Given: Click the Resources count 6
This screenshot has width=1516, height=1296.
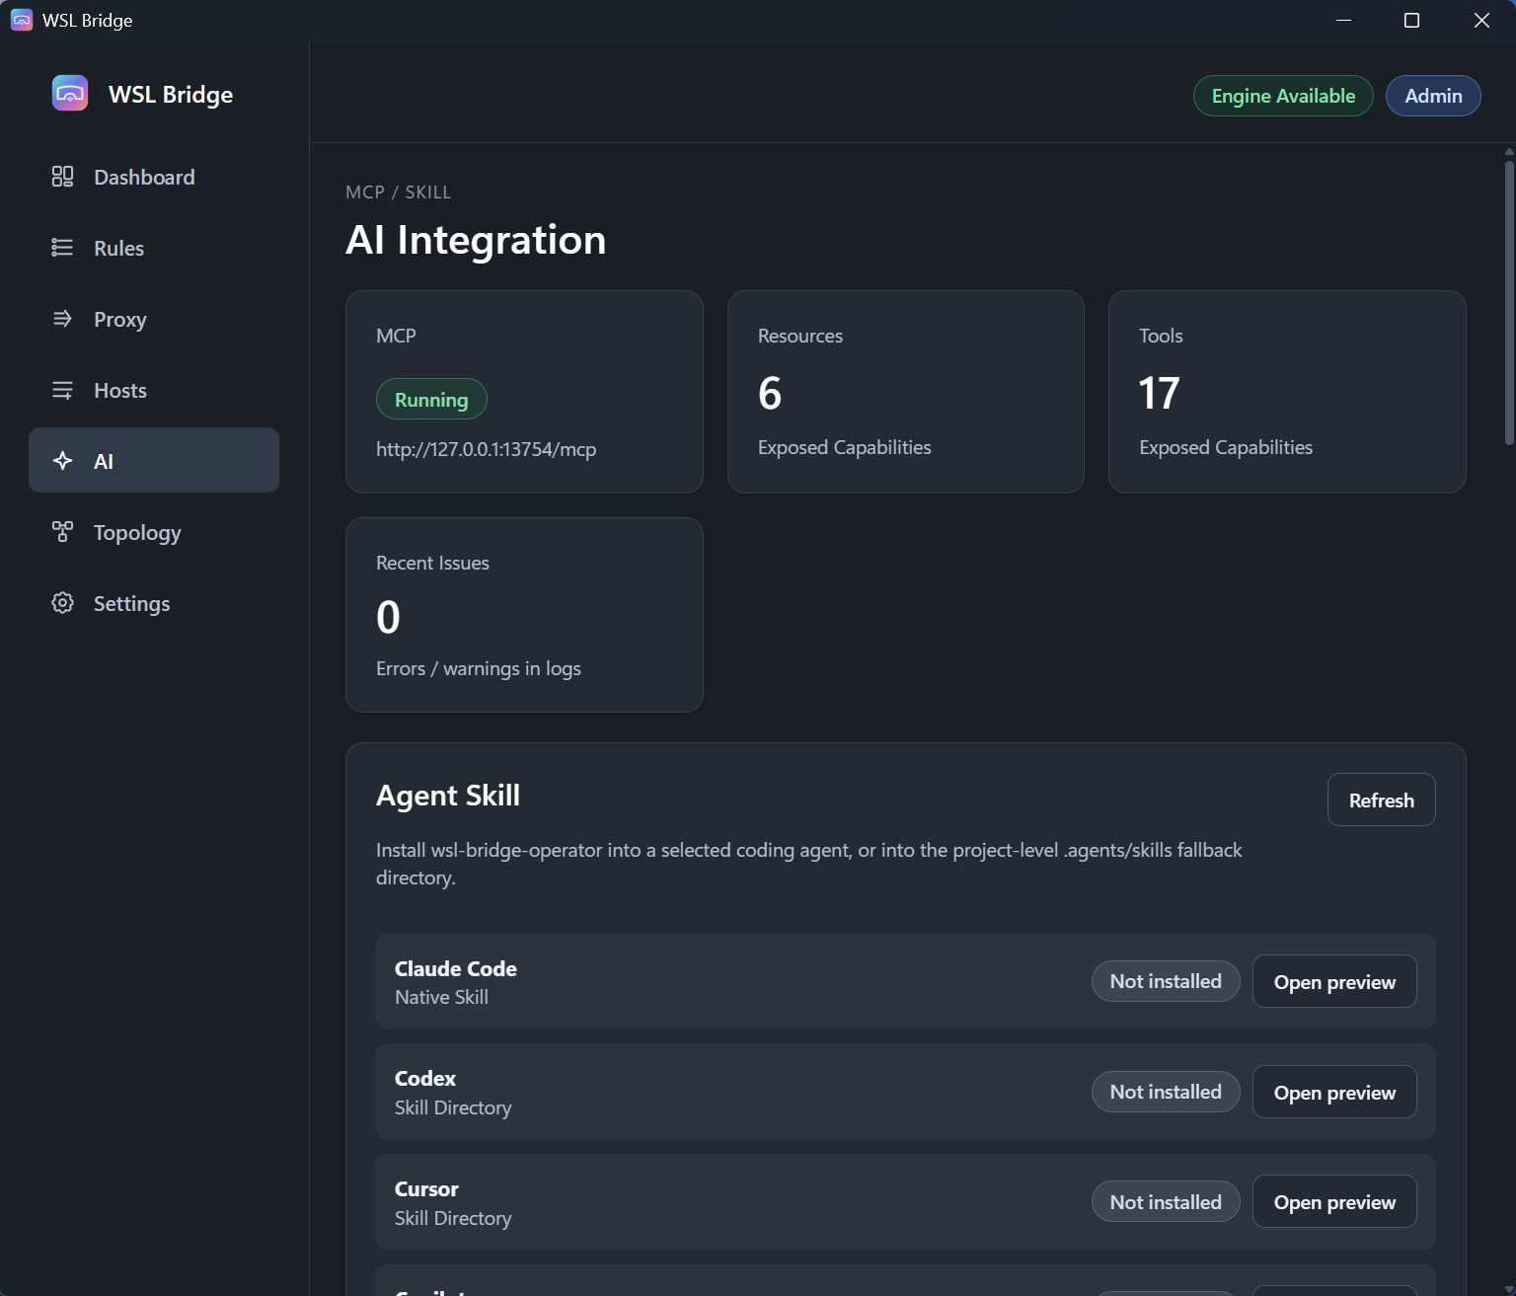Looking at the screenshot, I should pos(770,393).
